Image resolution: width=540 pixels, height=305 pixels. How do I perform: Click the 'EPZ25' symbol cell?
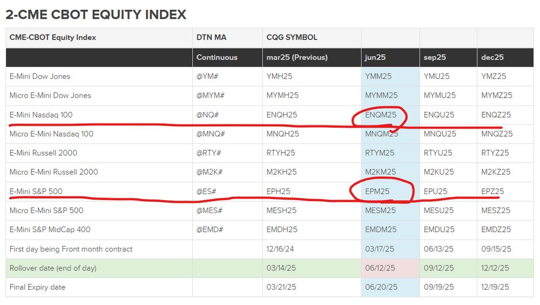click(x=492, y=191)
